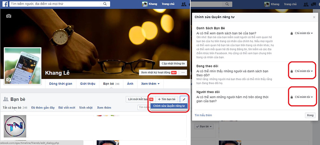
Task: Close the Chỉnh sửa Quyền riêng tư dialog
Action: (314, 17)
